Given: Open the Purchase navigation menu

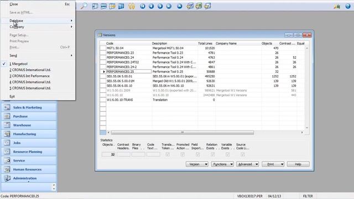Looking at the screenshot, I should [29, 116].
